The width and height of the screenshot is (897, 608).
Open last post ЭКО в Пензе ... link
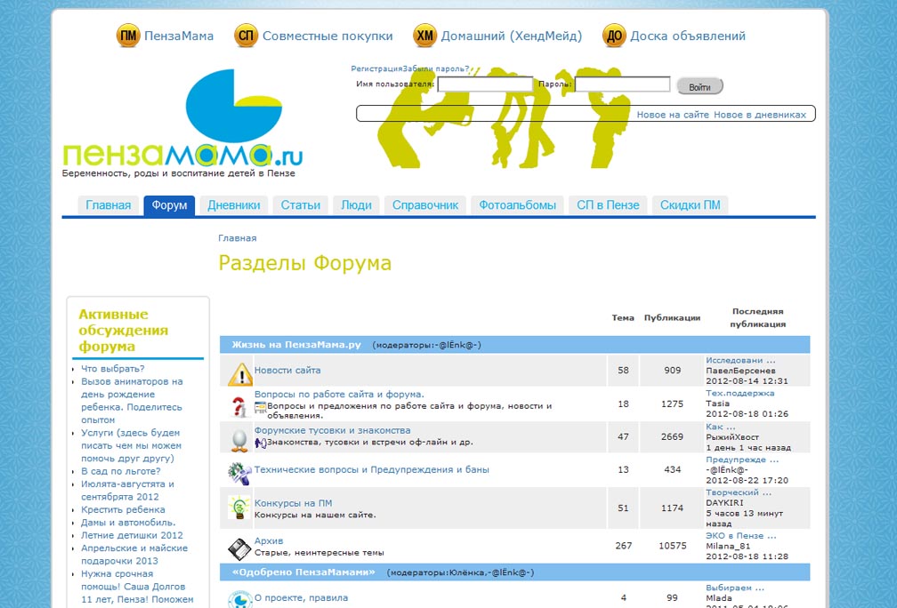click(x=740, y=535)
